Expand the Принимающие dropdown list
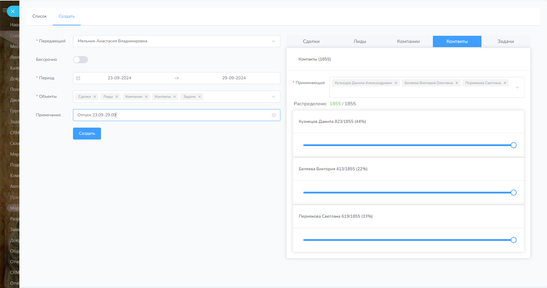Viewport: 547px width, 288px height. (518, 87)
